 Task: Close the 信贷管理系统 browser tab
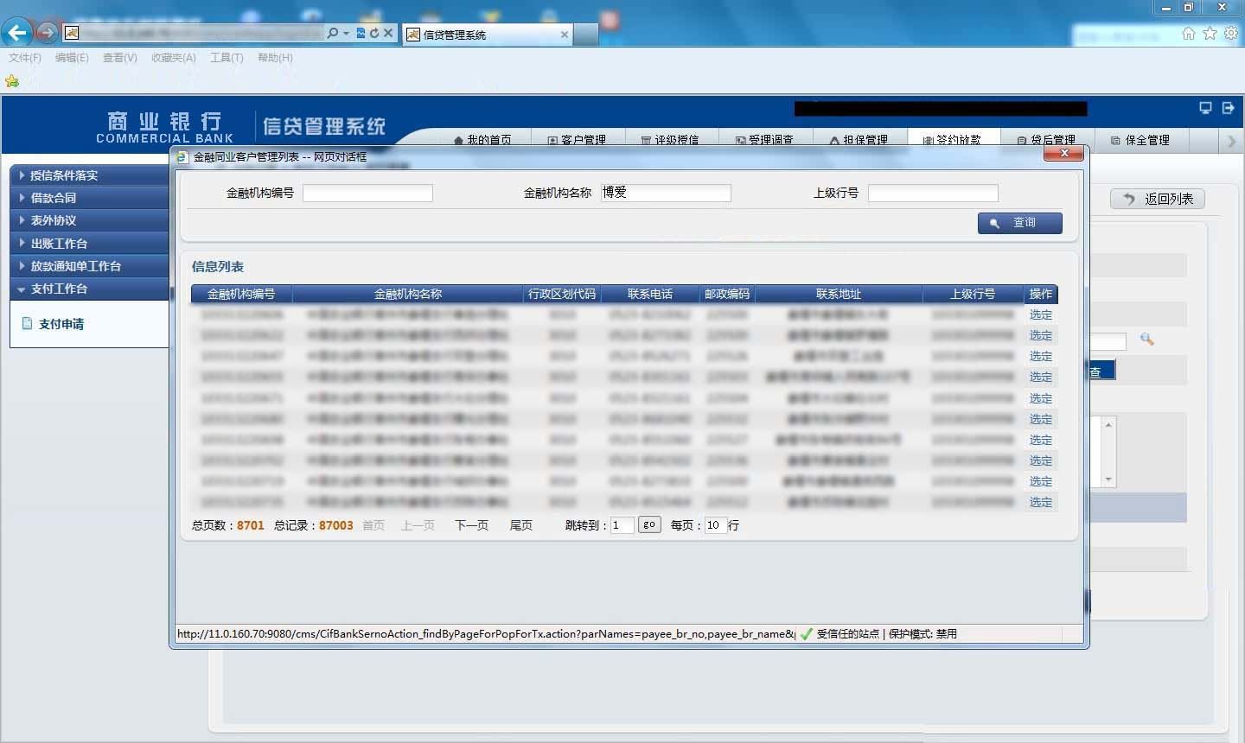[x=565, y=35]
